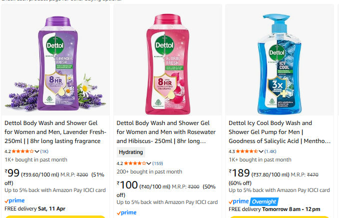The width and height of the screenshot is (339, 218).
Task: Open Dettol Lavender Fresh product image
Action: point(55,60)
